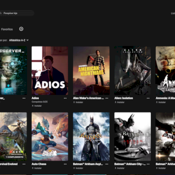Open the Batman Arkham Asylum cover

pyautogui.click(x=91, y=136)
